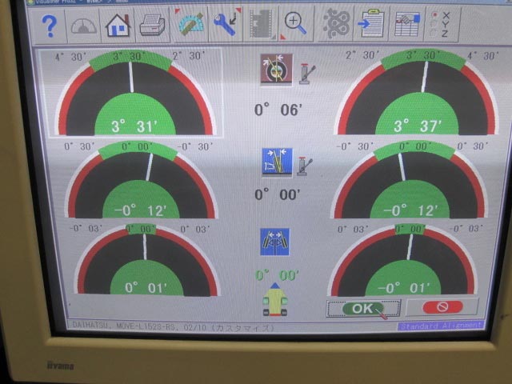Click the magnifying glass zoom icon
The height and width of the screenshot is (384, 512).
click(296, 24)
